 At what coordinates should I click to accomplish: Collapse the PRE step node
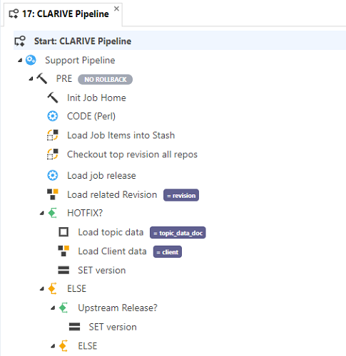[31, 79]
